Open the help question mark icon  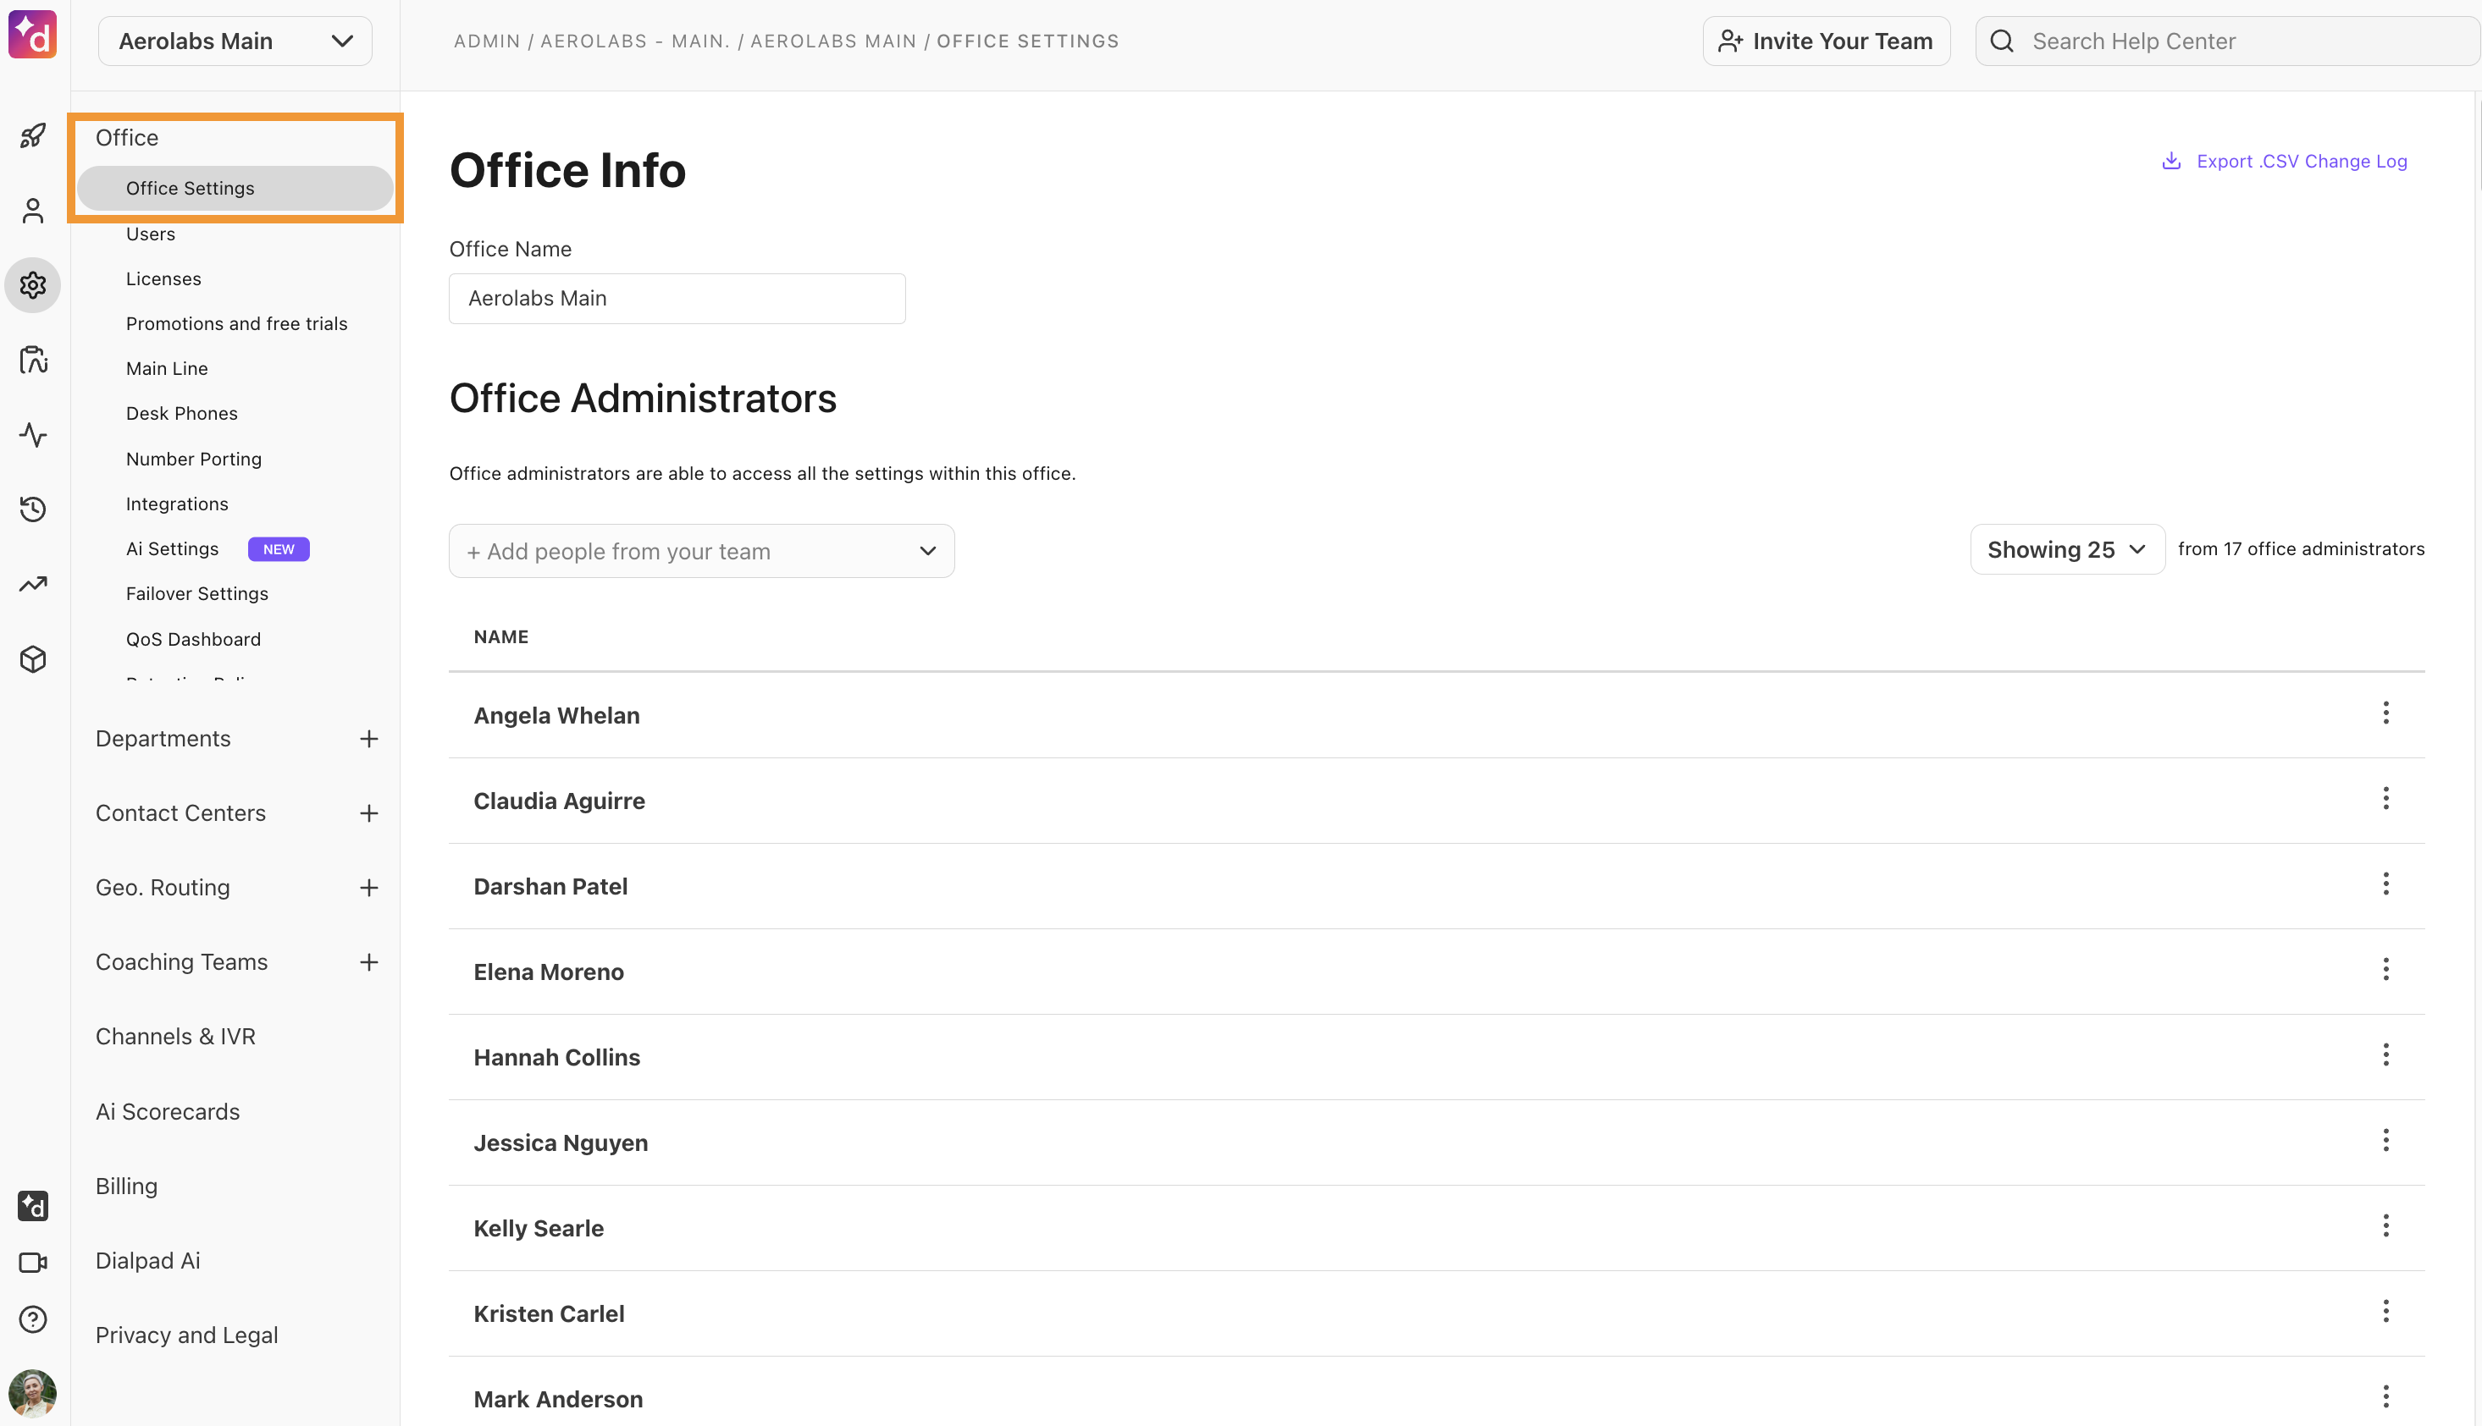(33, 1319)
